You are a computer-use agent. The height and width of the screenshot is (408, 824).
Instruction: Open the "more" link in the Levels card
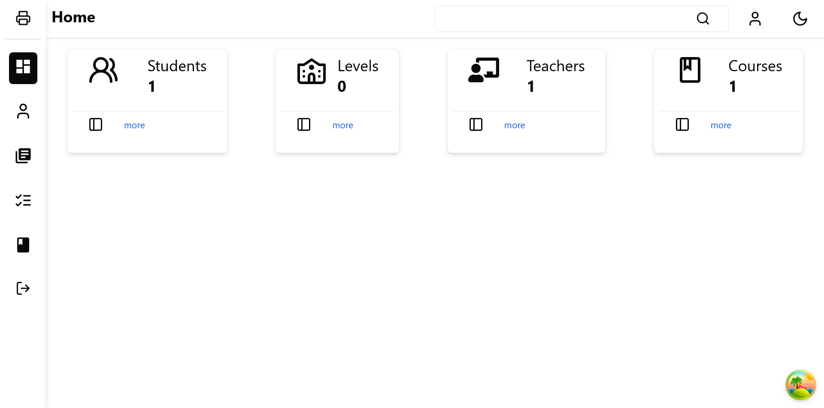342,125
